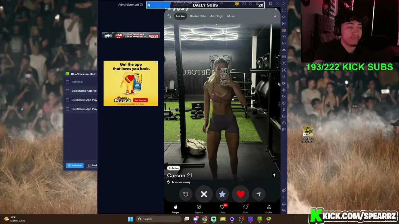Open the location pin tool in BlueStacks sidebar
399x224 pixels.
[x=284, y=110]
